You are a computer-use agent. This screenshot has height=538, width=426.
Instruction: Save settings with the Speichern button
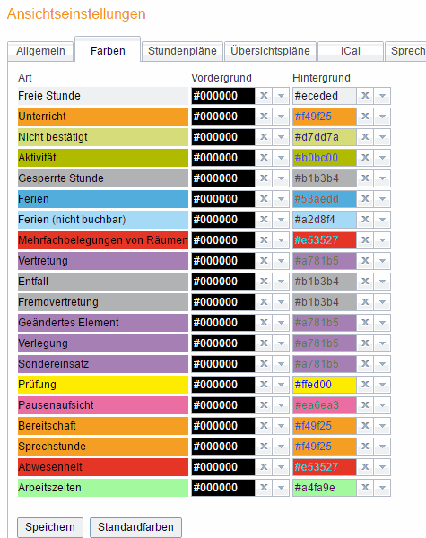[x=50, y=527]
